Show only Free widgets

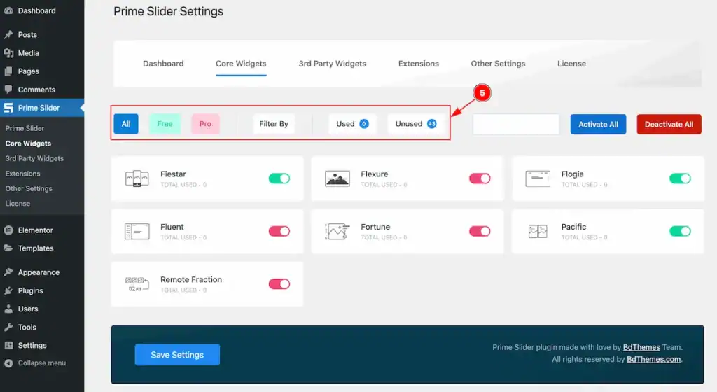point(165,124)
